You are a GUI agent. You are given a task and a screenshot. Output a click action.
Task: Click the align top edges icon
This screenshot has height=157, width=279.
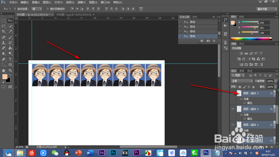(72, 9)
